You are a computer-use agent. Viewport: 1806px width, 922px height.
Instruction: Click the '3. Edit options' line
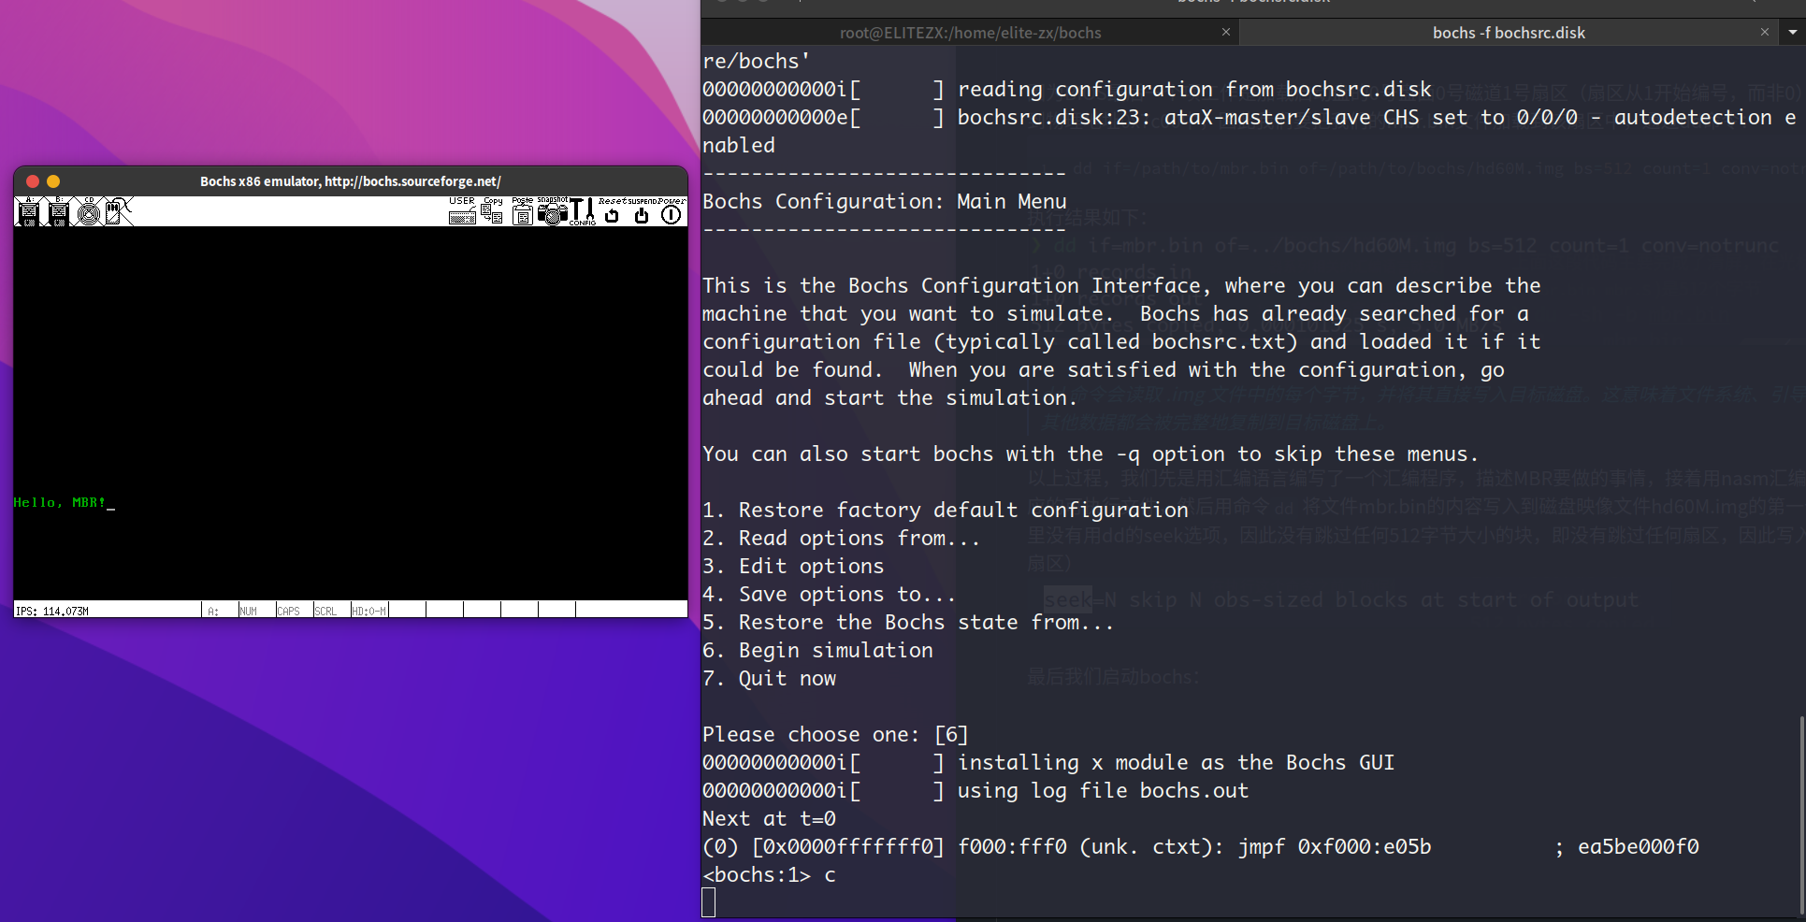pos(793,566)
